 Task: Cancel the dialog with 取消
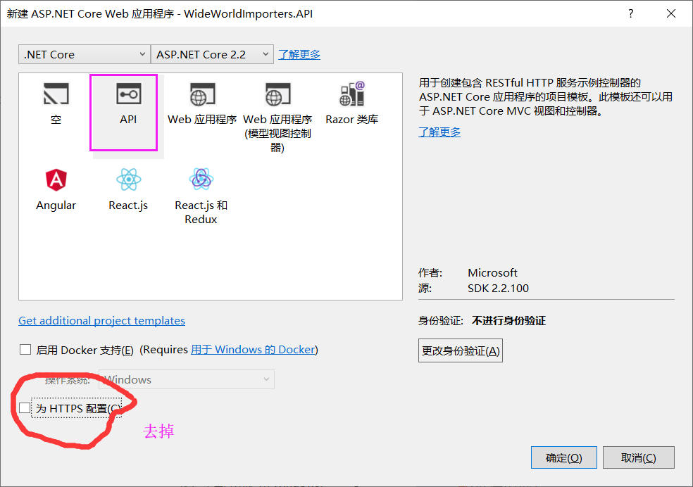click(x=639, y=457)
